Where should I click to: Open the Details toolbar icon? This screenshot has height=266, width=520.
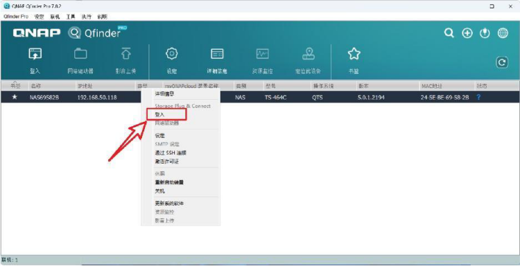coord(217,53)
